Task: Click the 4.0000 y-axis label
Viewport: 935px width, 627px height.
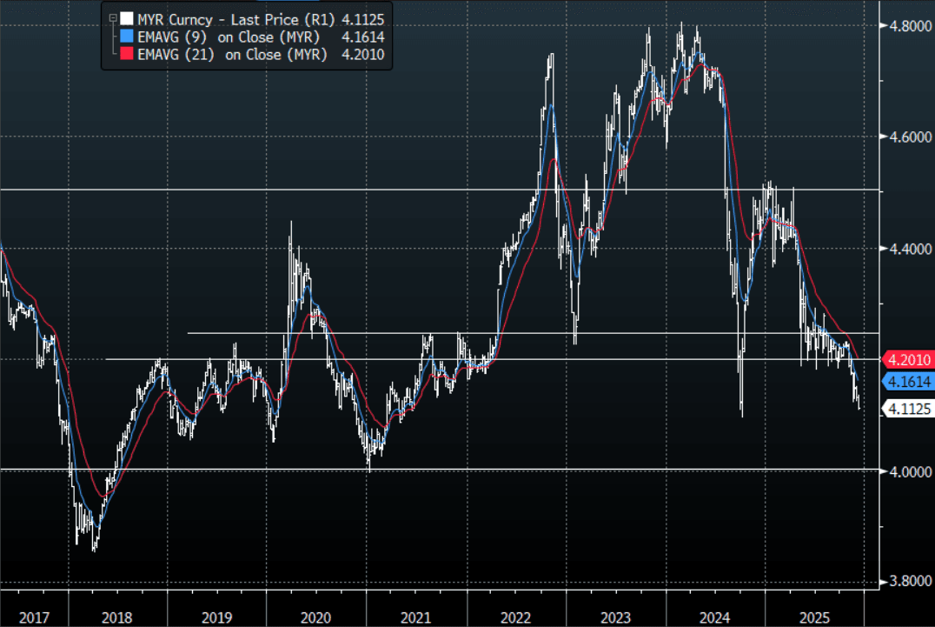Action: click(906, 471)
